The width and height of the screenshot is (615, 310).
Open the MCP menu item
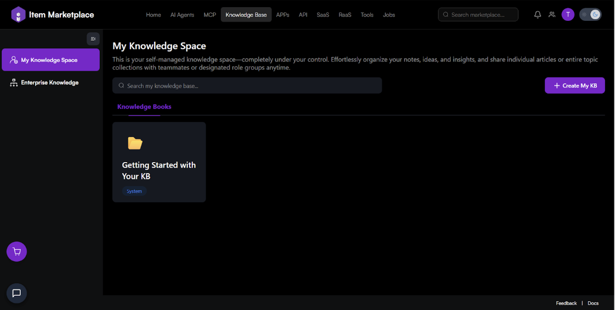tap(209, 15)
